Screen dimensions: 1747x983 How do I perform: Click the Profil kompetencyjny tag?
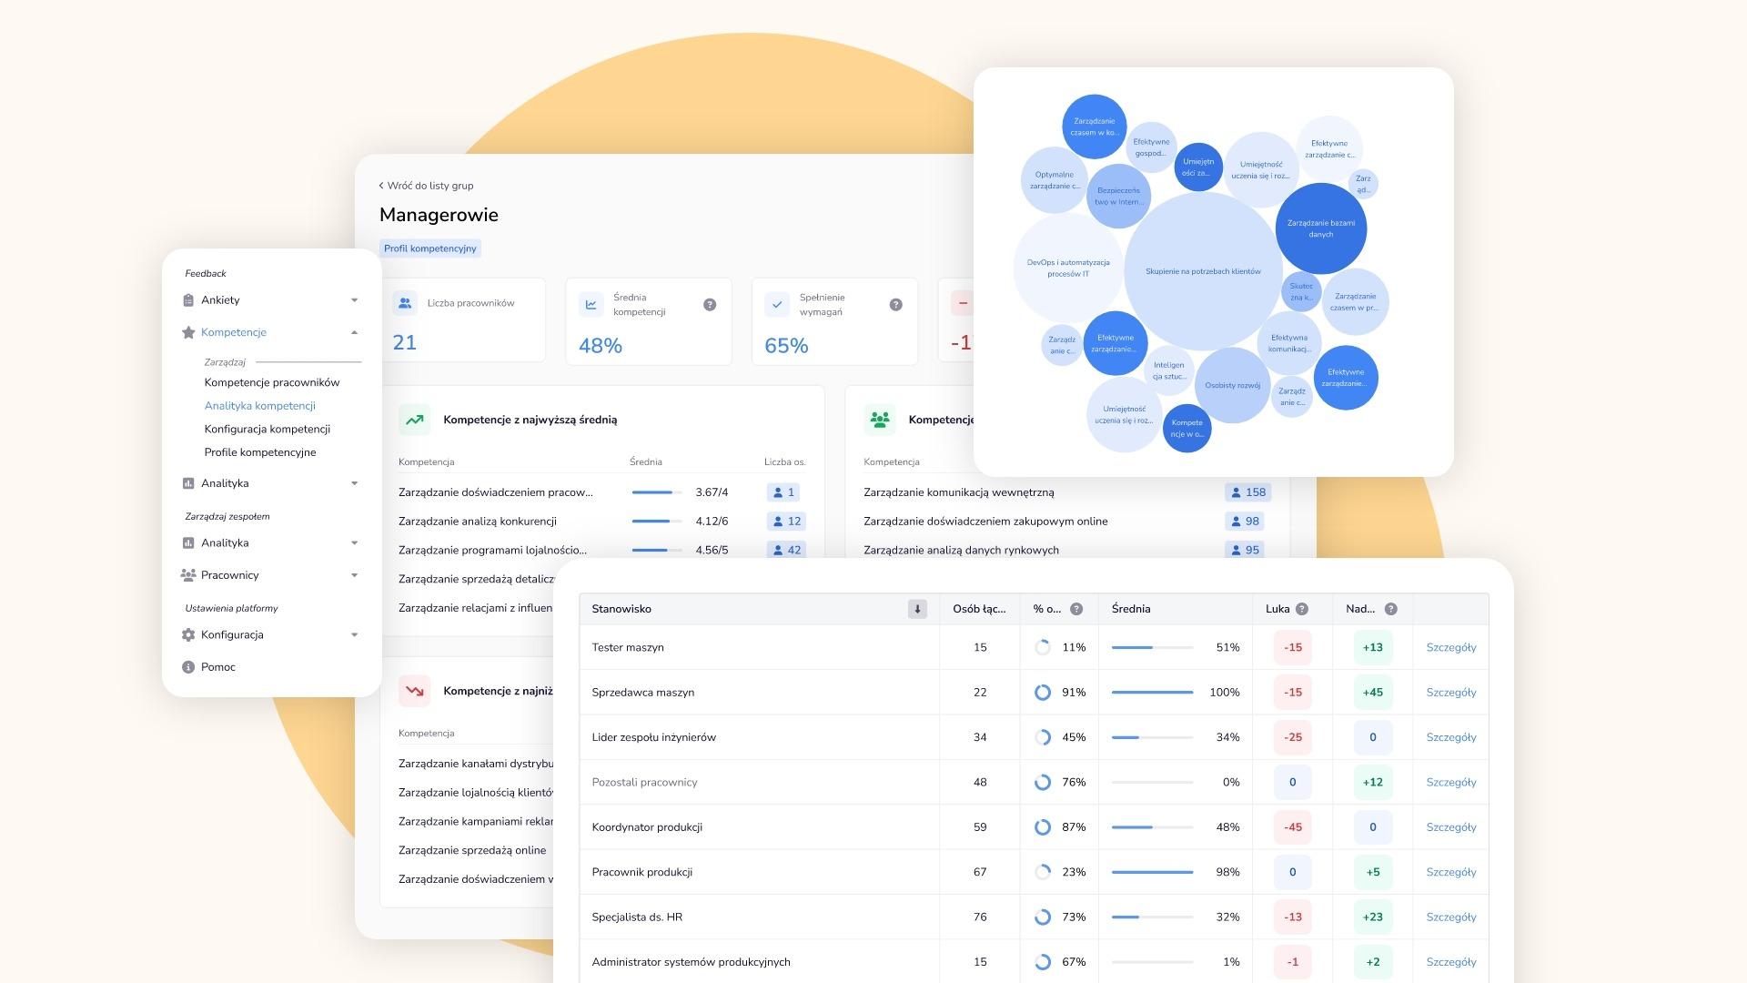coord(430,248)
